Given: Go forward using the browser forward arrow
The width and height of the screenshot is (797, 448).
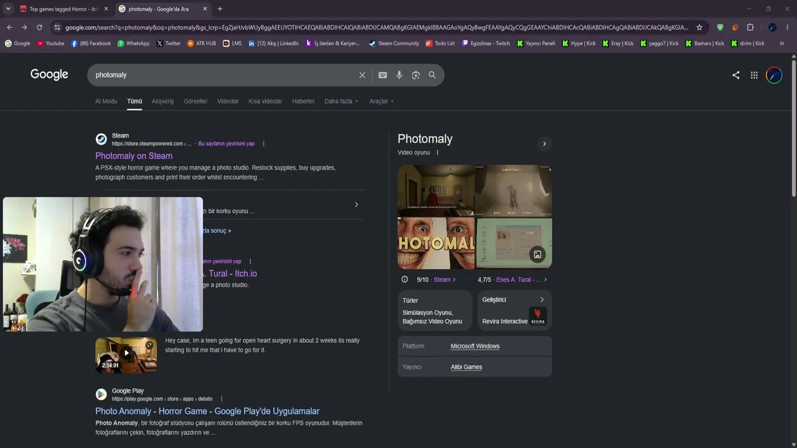Looking at the screenshot, I should coord(24,27).
